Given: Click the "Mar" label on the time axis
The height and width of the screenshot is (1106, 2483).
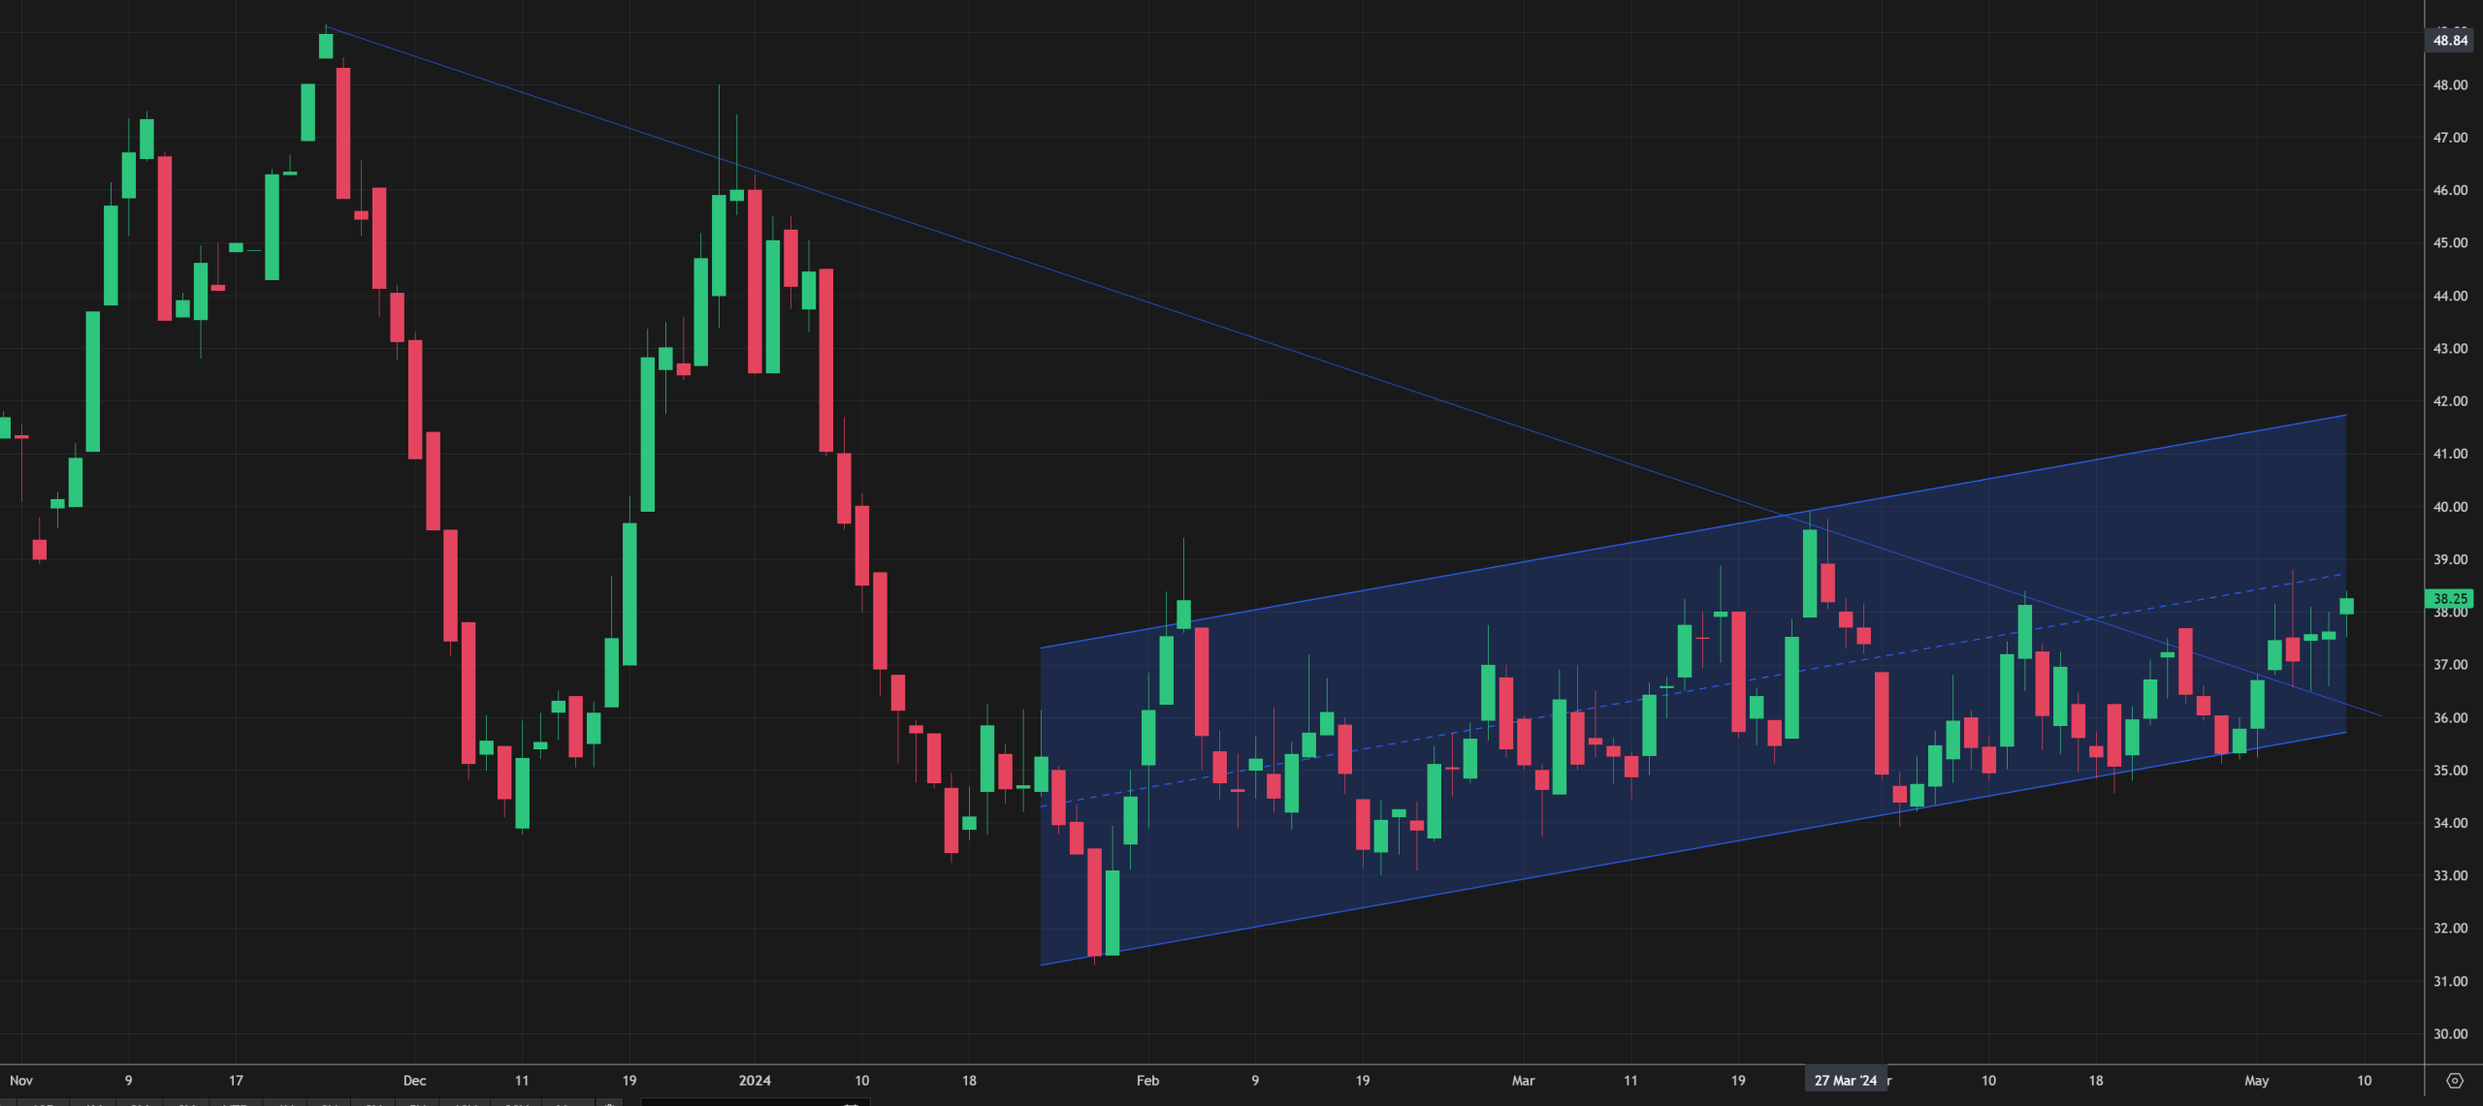Looking at the screenshot, I should [1523, 1081].
